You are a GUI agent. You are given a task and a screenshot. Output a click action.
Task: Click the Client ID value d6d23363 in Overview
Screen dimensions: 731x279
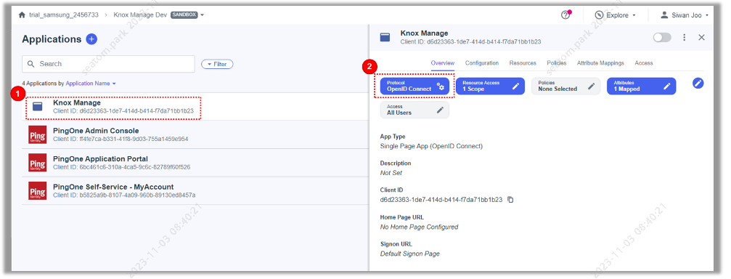point(441,200)
